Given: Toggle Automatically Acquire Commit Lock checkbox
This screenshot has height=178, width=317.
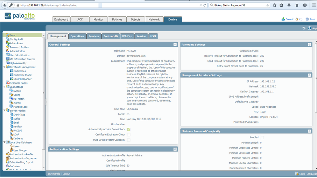Looking at the screenshot, I should tap(129, 129).
